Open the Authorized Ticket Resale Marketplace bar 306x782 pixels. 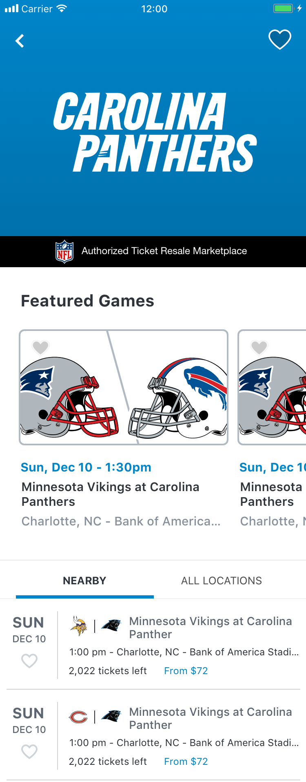tap(153, 252)
